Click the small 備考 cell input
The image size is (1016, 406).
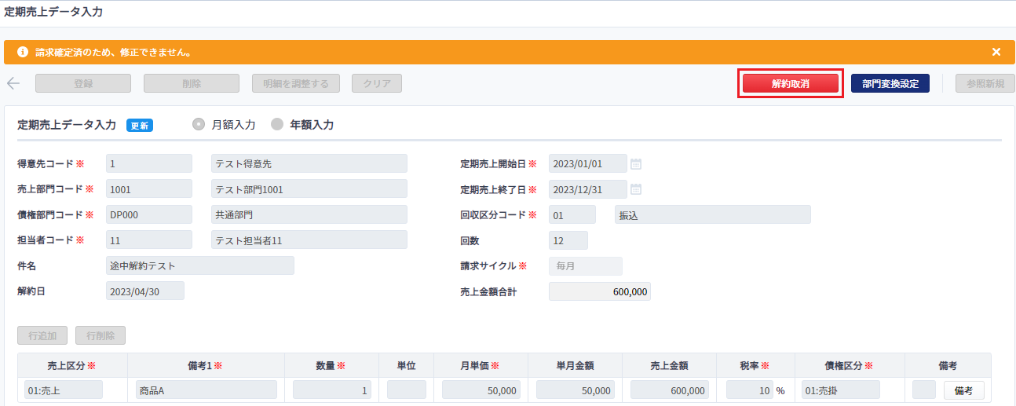click(x=924, y=390)
